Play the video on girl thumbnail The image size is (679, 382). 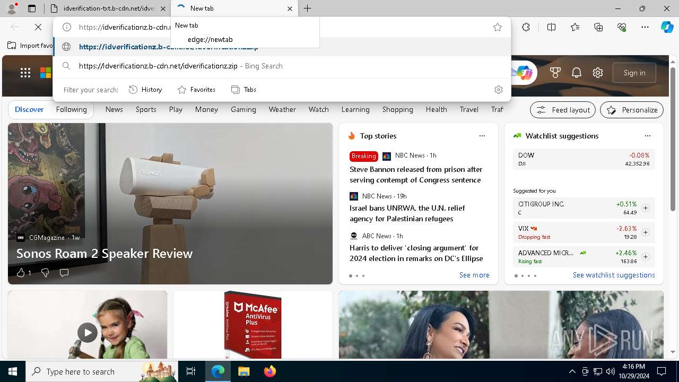tap(88, 333)
